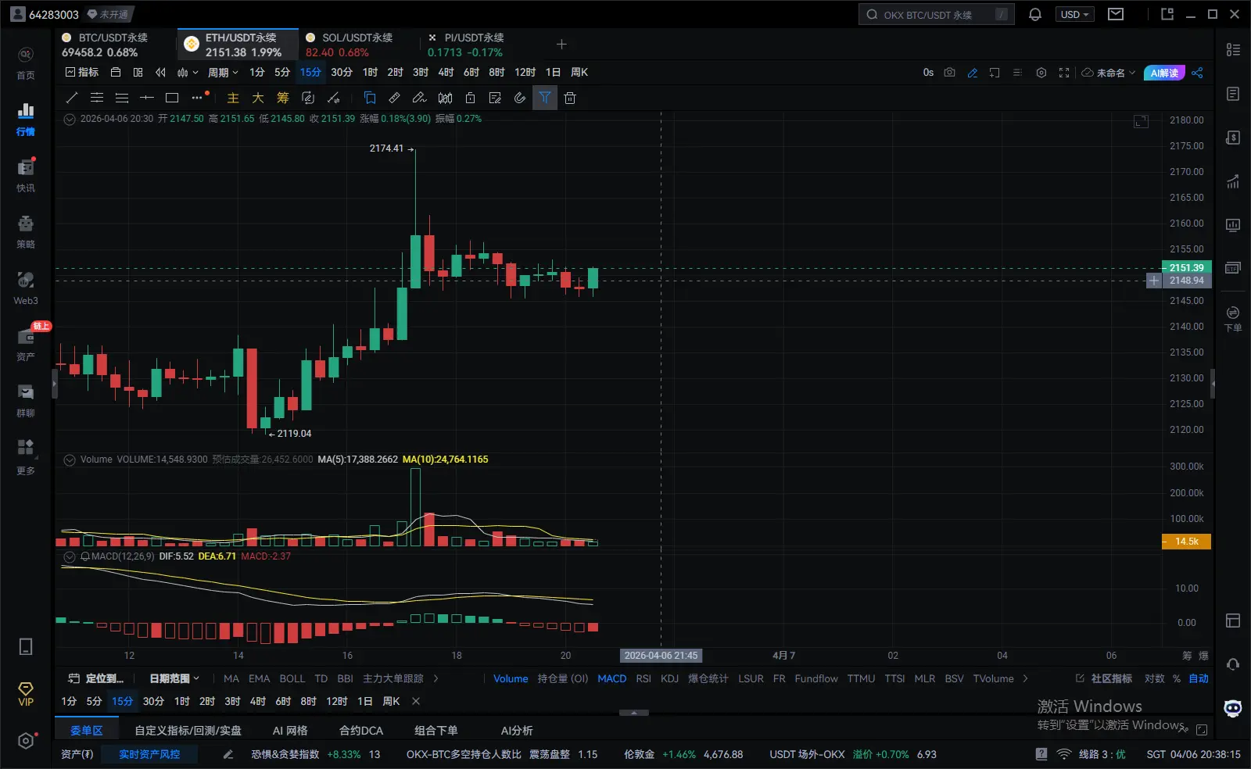This screenshot has height=769, width=1251.
Task: Open the 社区指标 community indicators link
Action: 1104,678
